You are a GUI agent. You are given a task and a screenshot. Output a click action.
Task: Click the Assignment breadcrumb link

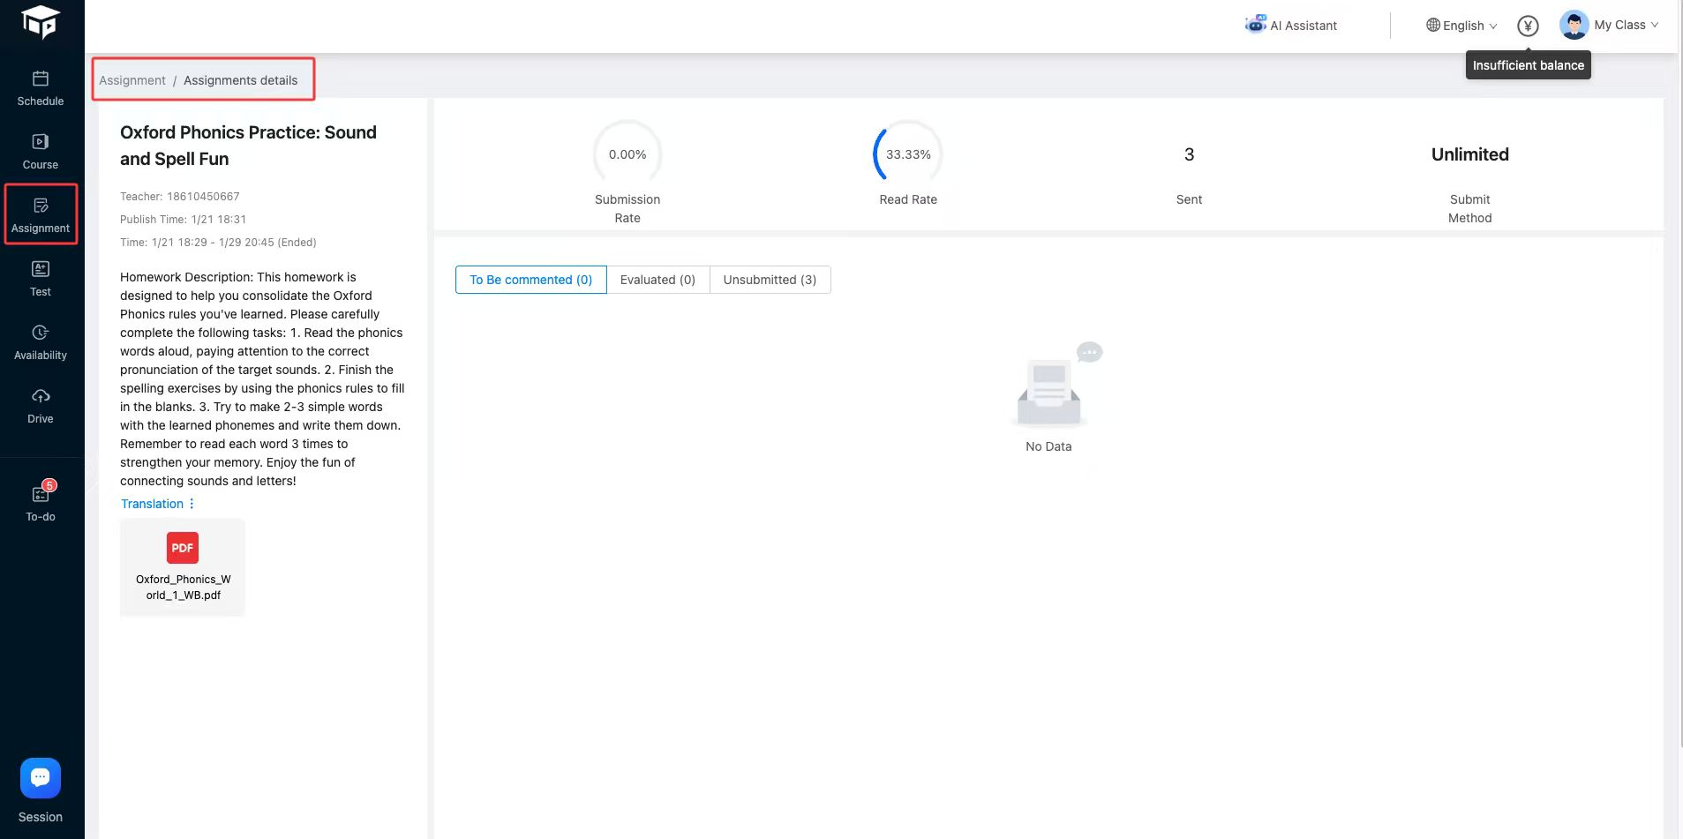[x=132, y=80]
